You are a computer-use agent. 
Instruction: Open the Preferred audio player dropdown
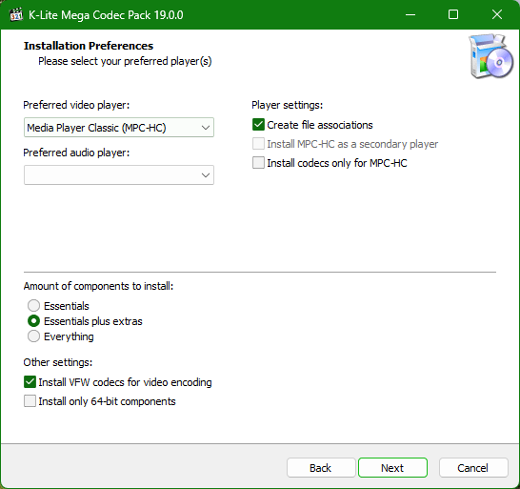click(x=119, y=175)
